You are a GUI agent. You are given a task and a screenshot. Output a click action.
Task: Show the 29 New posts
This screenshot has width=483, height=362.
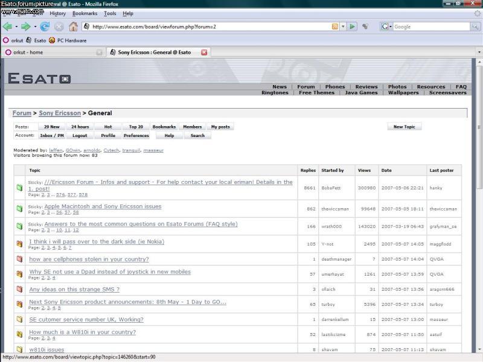[x=52, y=127]
